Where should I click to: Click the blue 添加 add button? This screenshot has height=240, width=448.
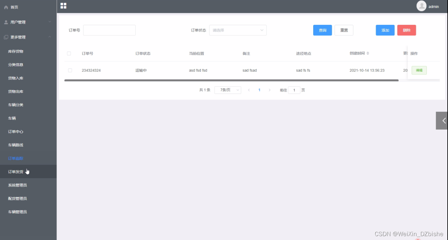pos(385,30)
